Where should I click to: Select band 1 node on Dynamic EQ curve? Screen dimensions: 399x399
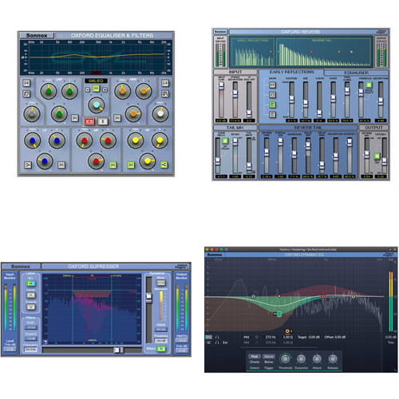click(254, 297)
